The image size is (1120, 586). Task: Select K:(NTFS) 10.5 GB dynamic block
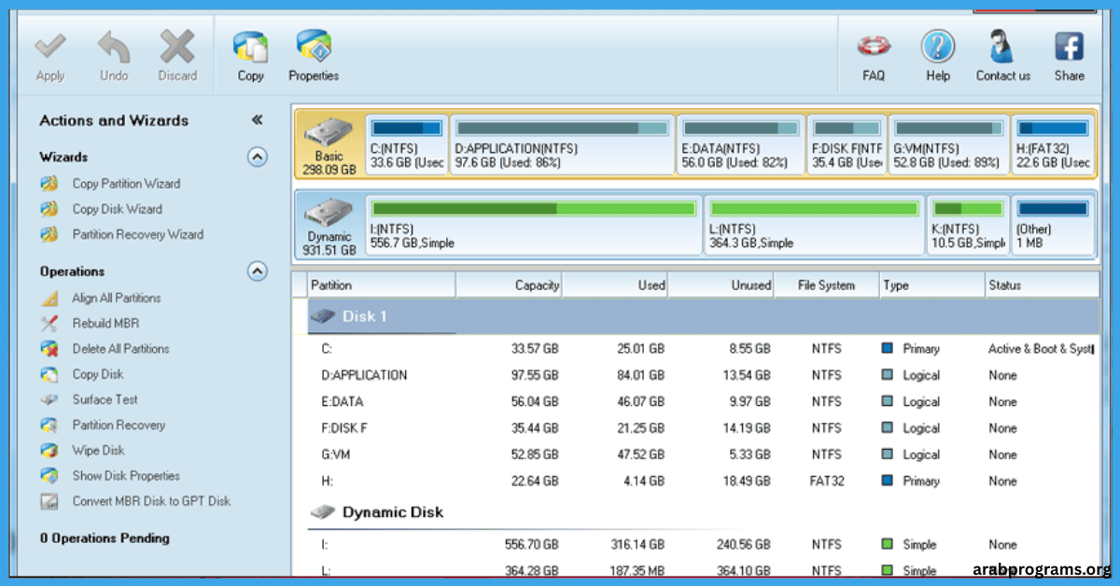[968, 225]
